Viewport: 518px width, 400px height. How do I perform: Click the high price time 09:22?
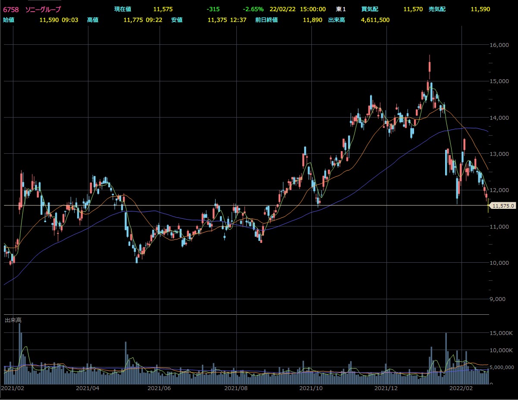click(x=154, y=20)
